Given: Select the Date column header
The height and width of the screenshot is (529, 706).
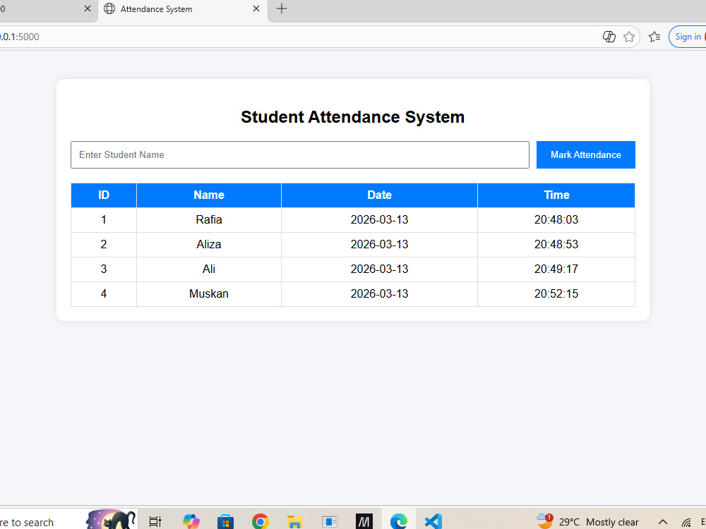Looking at the screenshot, I should pyautogui.click(x=379, y=195).
